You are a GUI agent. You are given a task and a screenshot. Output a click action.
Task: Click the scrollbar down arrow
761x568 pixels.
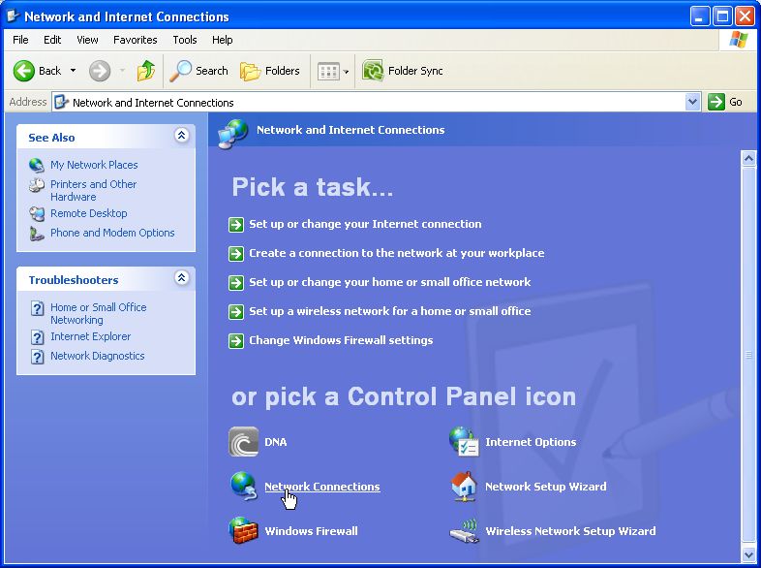[x=748, y=554]
